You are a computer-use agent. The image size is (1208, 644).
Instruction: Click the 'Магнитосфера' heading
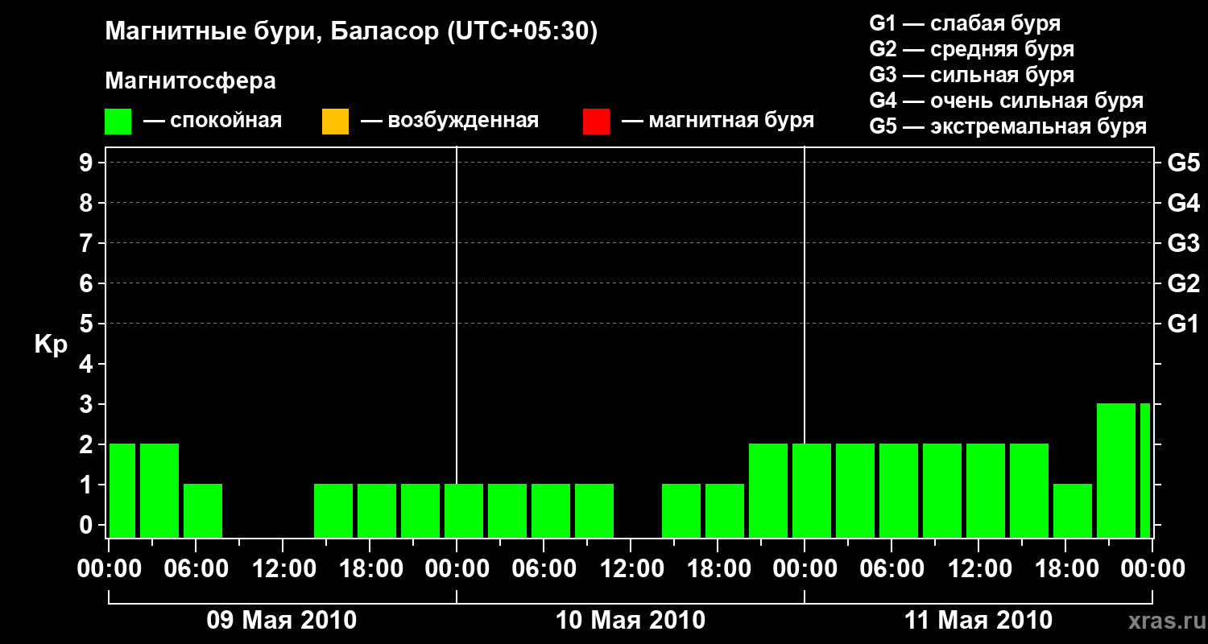tap(191, 81)
